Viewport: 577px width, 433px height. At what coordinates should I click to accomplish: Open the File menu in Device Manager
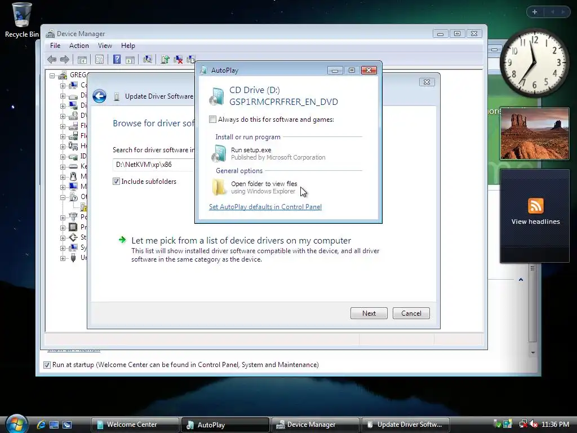tap(55, 46)
